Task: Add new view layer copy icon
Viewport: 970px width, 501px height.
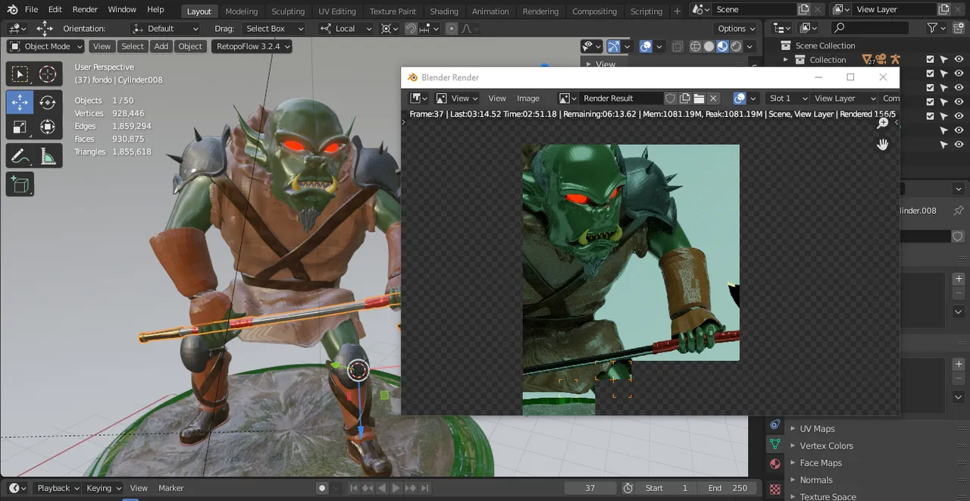Action: pyautogui.click(x=943, y=9)
